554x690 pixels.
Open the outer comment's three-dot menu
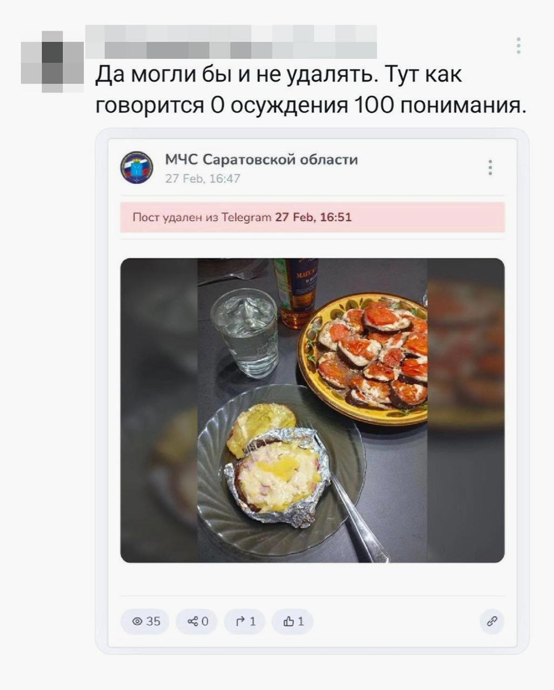tap(518, 46)
